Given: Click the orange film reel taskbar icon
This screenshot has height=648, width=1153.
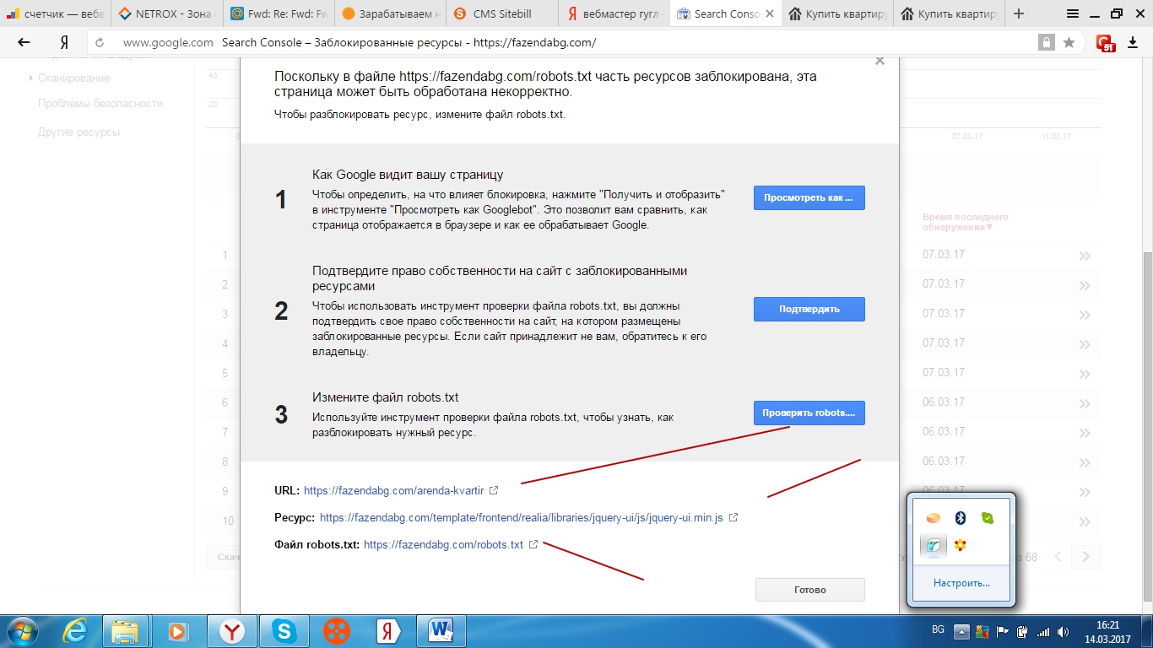Looking at the screenshot, I should [x=337, y=631].
